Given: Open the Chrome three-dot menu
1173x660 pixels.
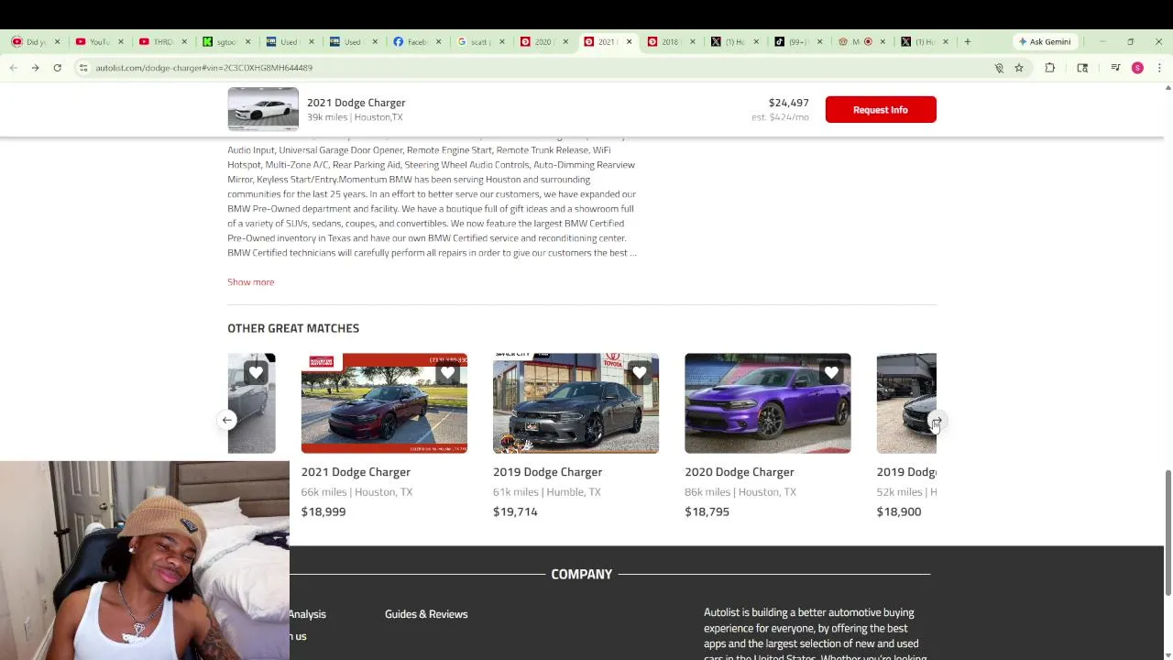Looking at the screenshot, I should click(1159, 68).
